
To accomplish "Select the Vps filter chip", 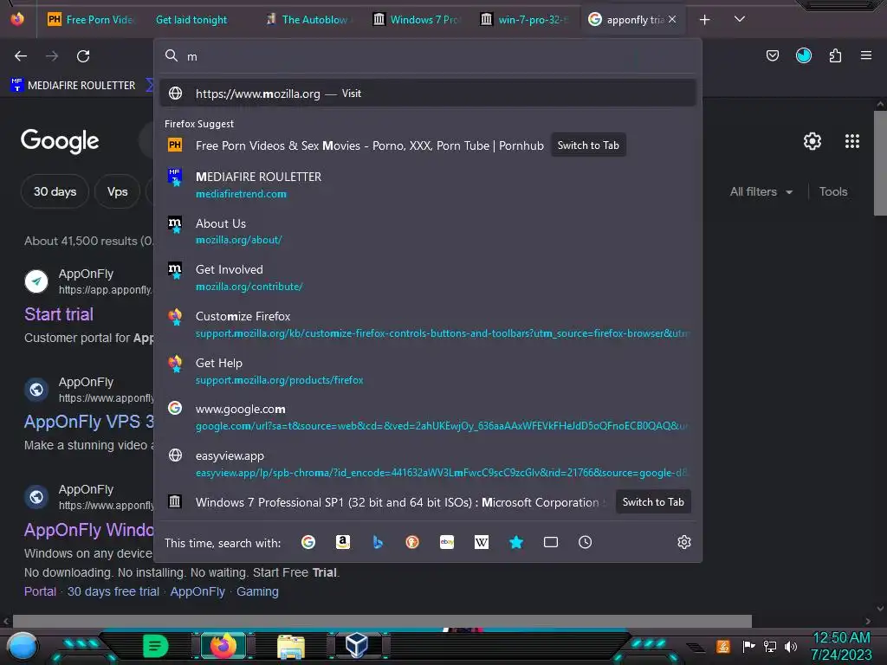I will [118, 191].
